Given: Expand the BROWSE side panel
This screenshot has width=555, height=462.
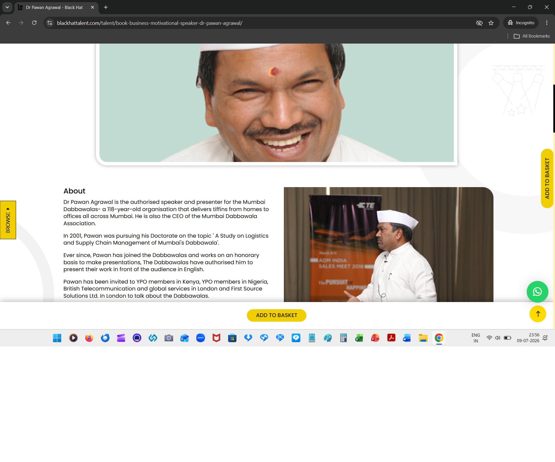Looking at the screenshot, I should [x=8, y=220].
